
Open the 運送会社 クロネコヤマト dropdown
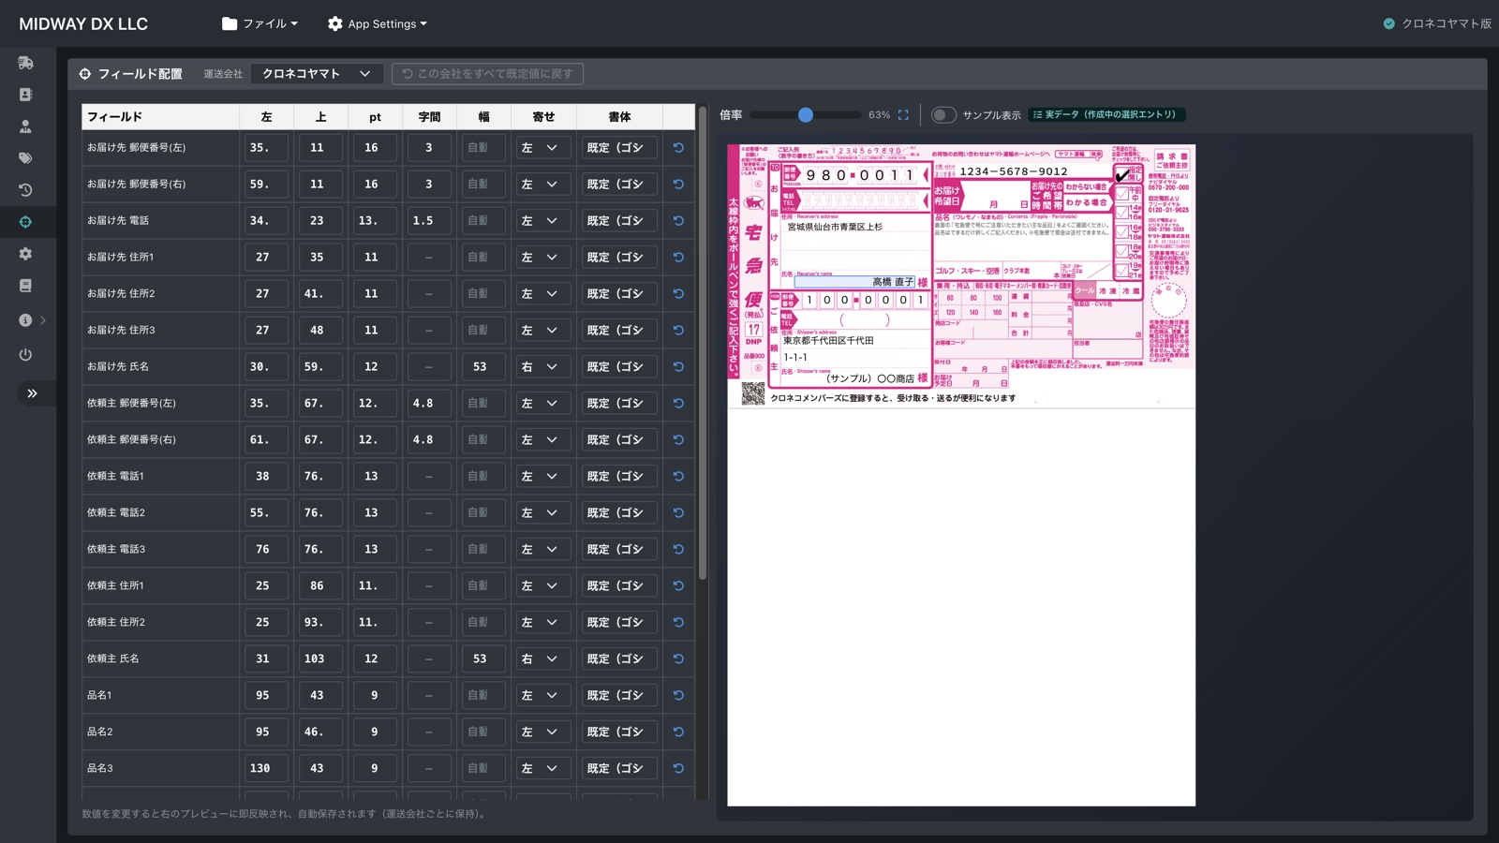(317, 74)
